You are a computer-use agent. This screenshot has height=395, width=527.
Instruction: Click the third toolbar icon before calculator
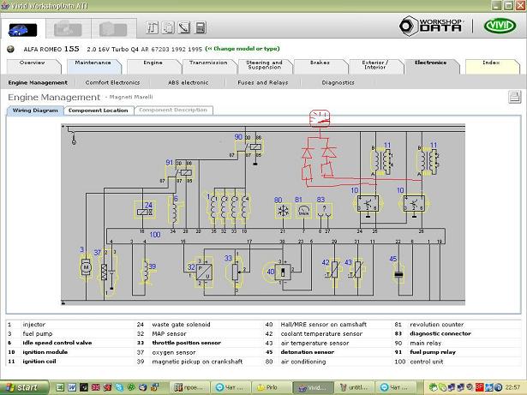click(x=183, y=27)
